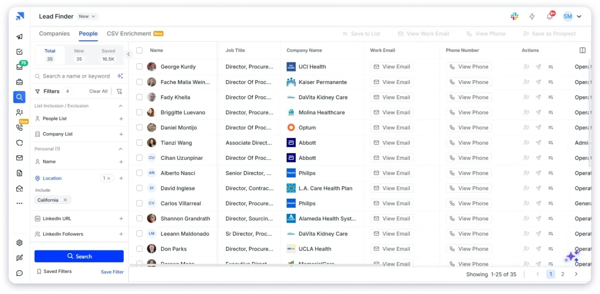Open the checkbox tasks sidebar icon
Viewport: 600px width, 294px height.
(20, 52)
